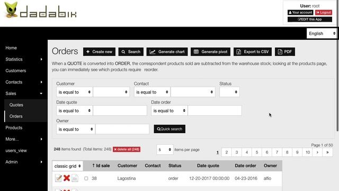Viewport: 339px width, 191px height.
Task: Focus the Date quote input field
Action: click(x=120, y=111)
